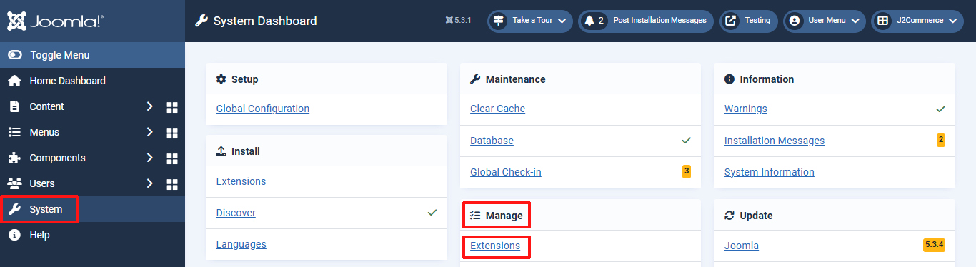
Task: Click the Discover row checkmark
Action: [x=432, y=213]
